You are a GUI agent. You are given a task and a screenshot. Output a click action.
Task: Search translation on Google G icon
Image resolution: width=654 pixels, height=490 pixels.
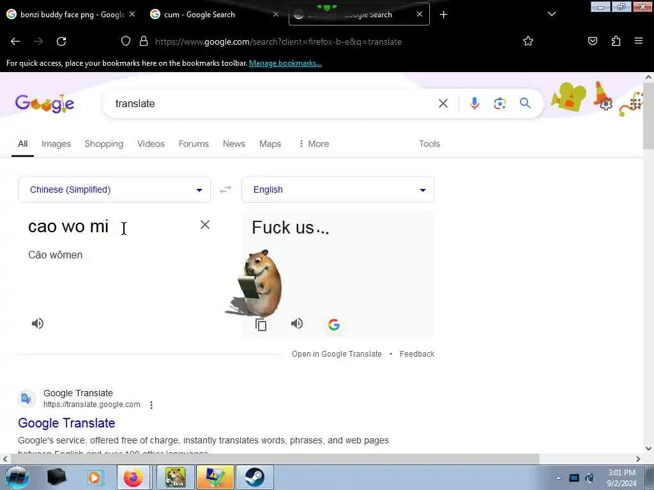(x=333, y=325)
